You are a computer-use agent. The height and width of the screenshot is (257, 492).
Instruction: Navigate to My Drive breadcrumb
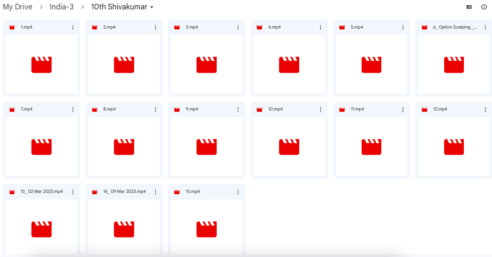tap(17, 7)
